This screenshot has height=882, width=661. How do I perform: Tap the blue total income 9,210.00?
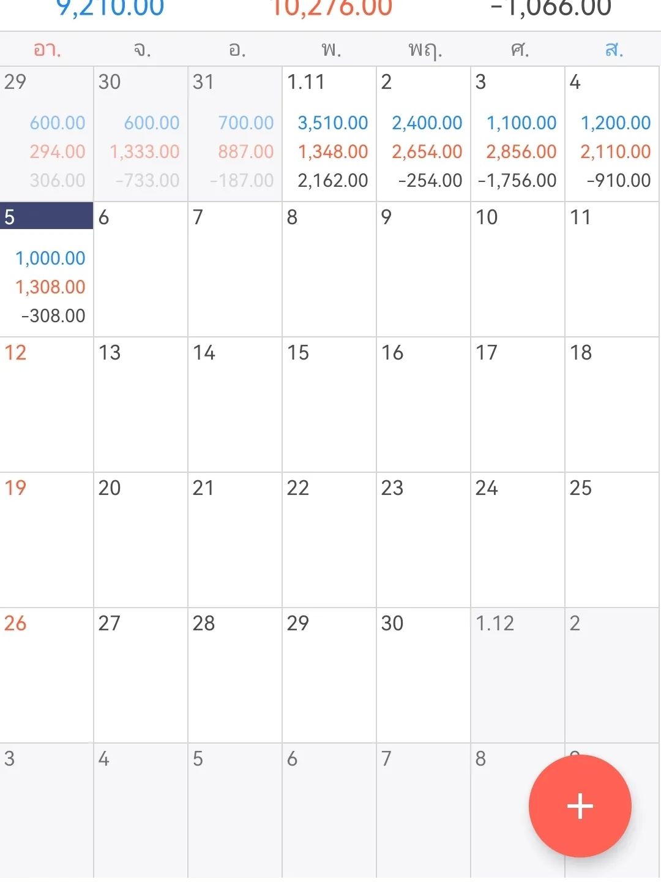click(110, 9)
